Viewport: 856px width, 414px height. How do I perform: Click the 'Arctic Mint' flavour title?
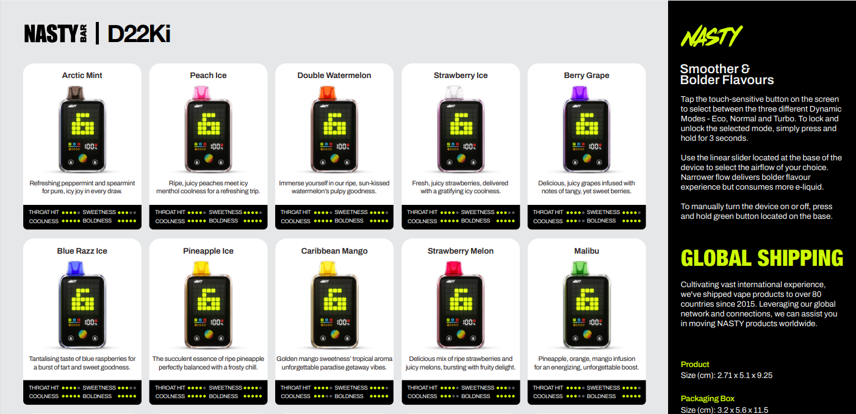82,76
